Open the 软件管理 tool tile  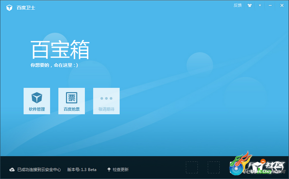[37, 101]
